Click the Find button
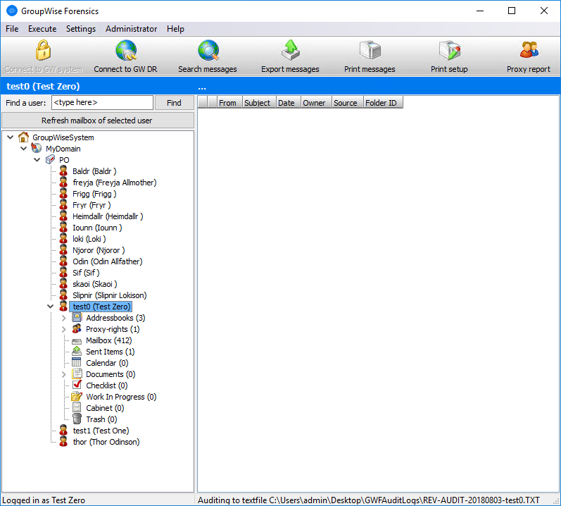This screenshot has height=506, width=561. coord(174,103)
